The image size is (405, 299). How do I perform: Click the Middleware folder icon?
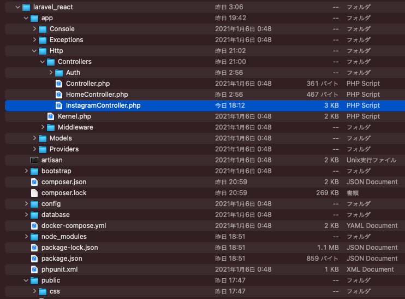(51, 127)
